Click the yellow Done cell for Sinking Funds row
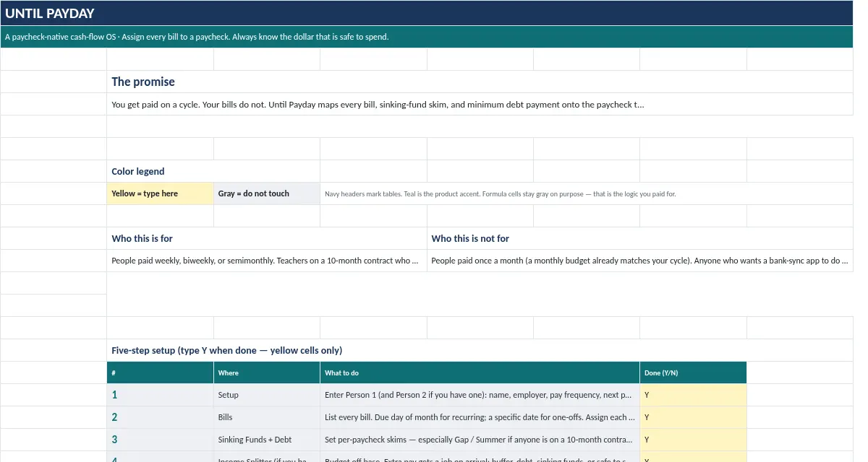Viewport: 868px width, 462px height. tap(693, 440)
